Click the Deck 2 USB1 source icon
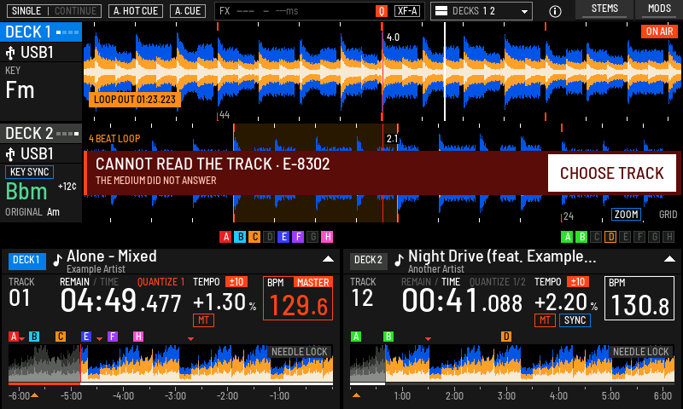The height and width of the screenshot is (409, 683). 10,154
